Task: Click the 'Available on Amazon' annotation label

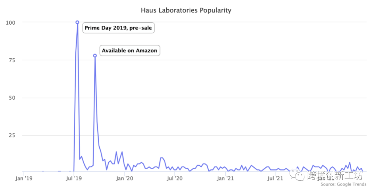Action: click(130, 50)
